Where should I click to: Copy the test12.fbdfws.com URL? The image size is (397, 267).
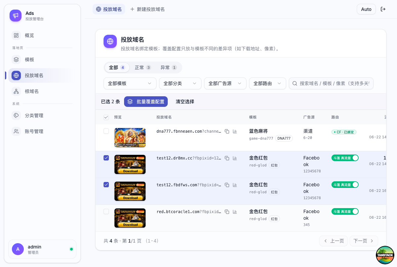point(227,185)
